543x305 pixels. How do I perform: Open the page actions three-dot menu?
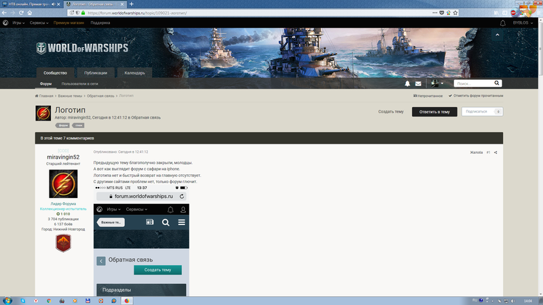pos(434,13)
